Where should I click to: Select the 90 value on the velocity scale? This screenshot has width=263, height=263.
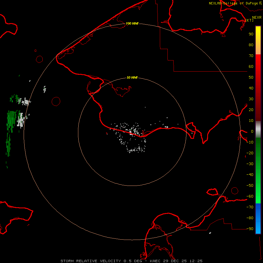251,34
